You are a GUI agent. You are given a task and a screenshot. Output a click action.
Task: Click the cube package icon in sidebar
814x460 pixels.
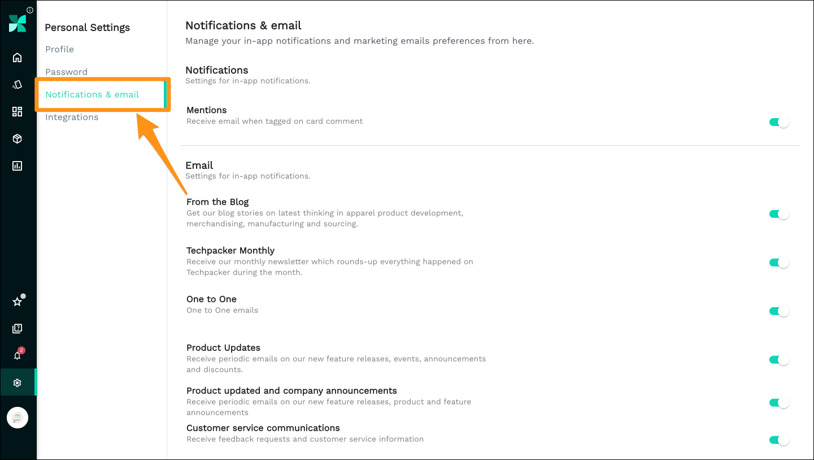pyautogui.click(x=18, y=138)
